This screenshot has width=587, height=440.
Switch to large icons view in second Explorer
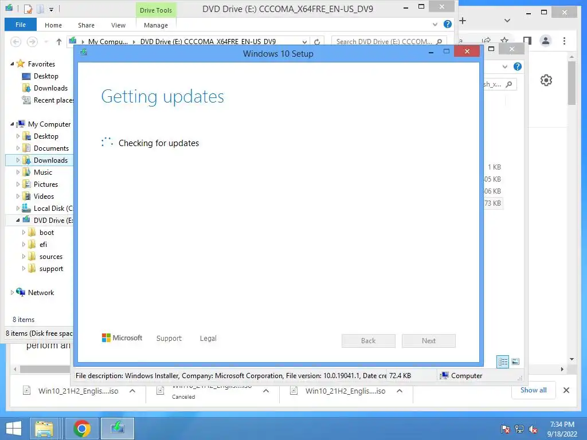tap(515, 362)
